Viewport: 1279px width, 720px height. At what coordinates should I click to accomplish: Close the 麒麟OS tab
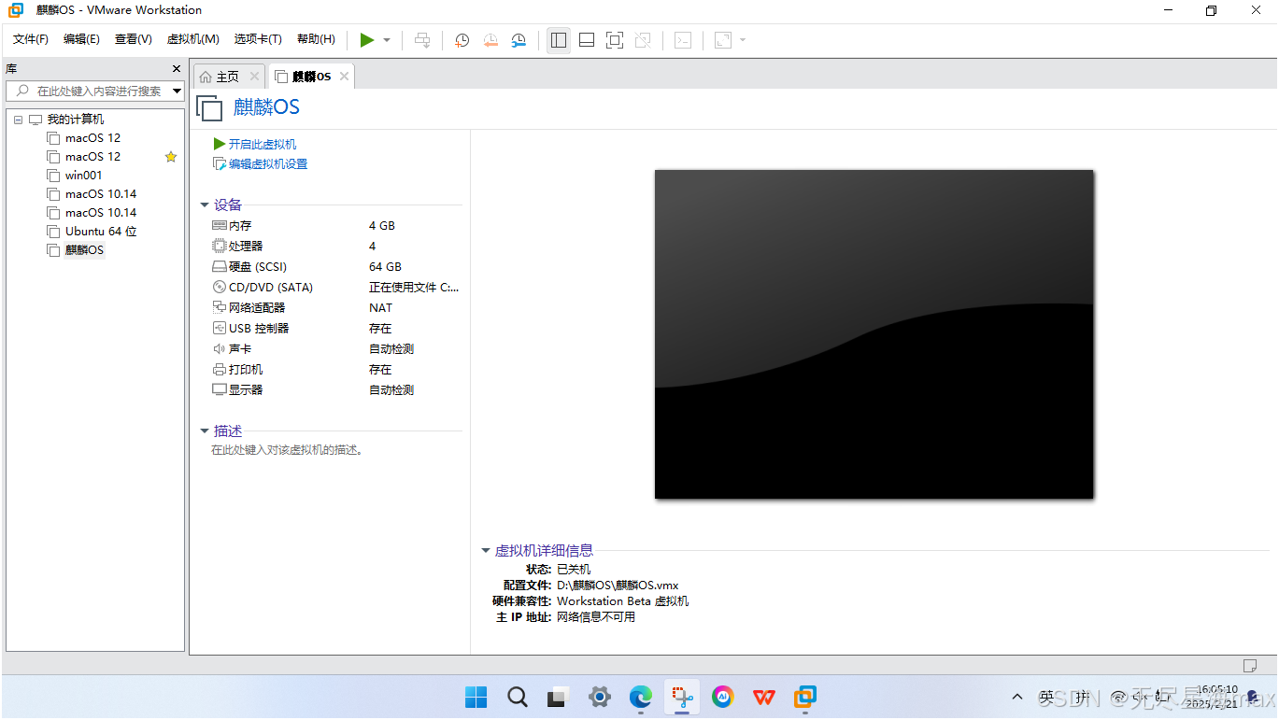[344, 77]
